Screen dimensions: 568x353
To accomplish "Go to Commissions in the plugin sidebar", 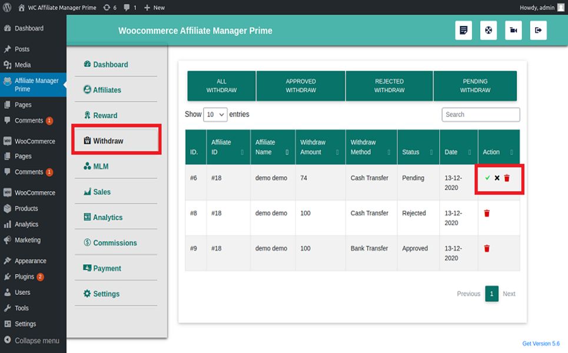I will coord(114,243).
